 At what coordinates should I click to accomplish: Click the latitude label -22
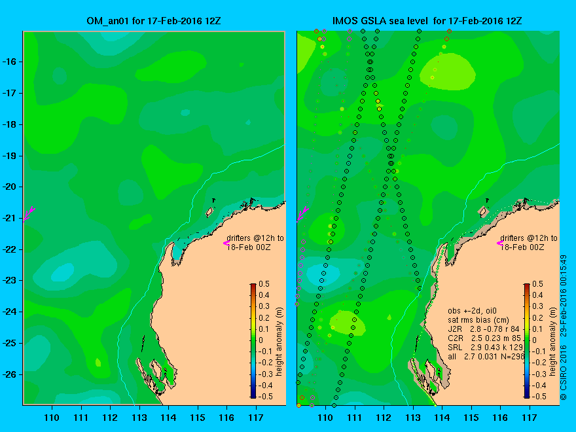(9, 249)
